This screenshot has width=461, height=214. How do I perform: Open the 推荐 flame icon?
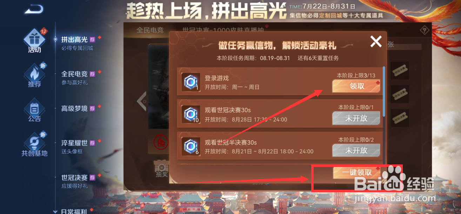pos(34,73)
